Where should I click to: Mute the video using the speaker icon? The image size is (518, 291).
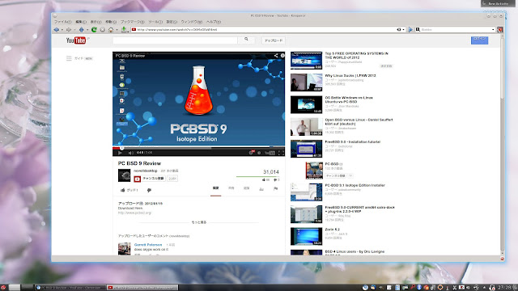tap(130, 153)
